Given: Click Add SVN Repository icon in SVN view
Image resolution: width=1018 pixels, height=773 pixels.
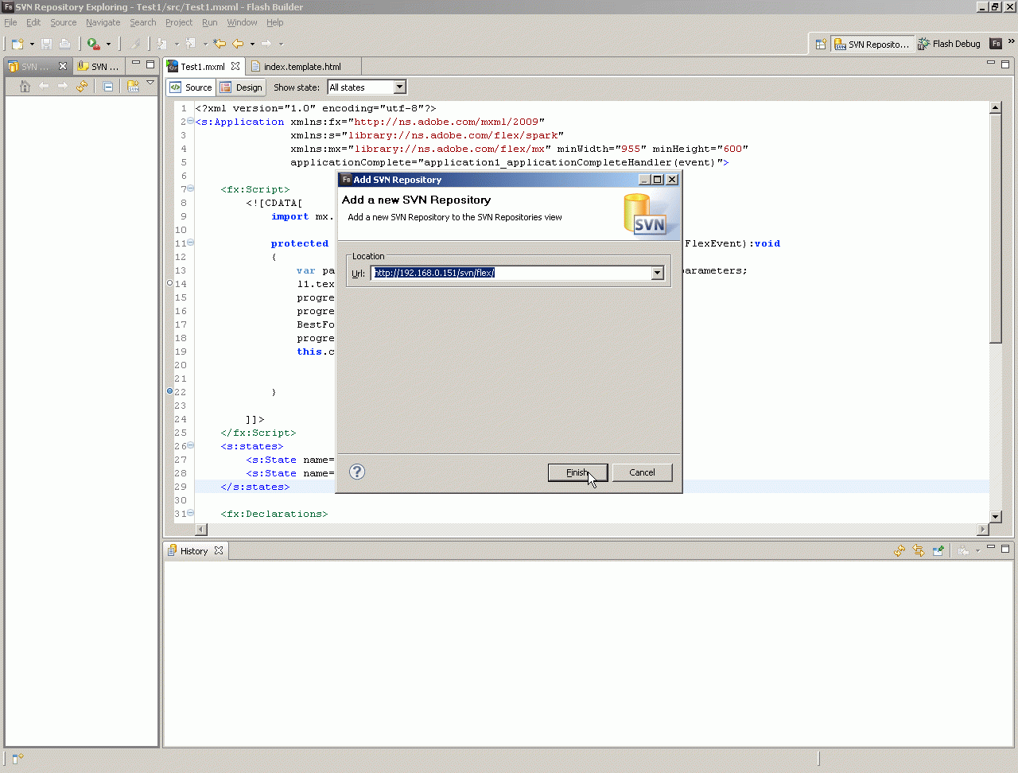Looking at the screenshot, I should [x=133, y=87].
